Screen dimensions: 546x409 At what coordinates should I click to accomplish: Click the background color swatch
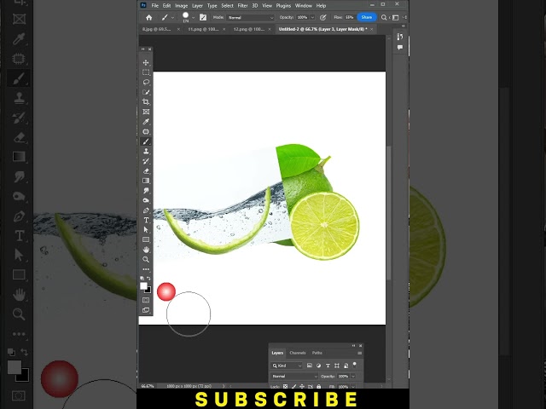click(148, 290)
